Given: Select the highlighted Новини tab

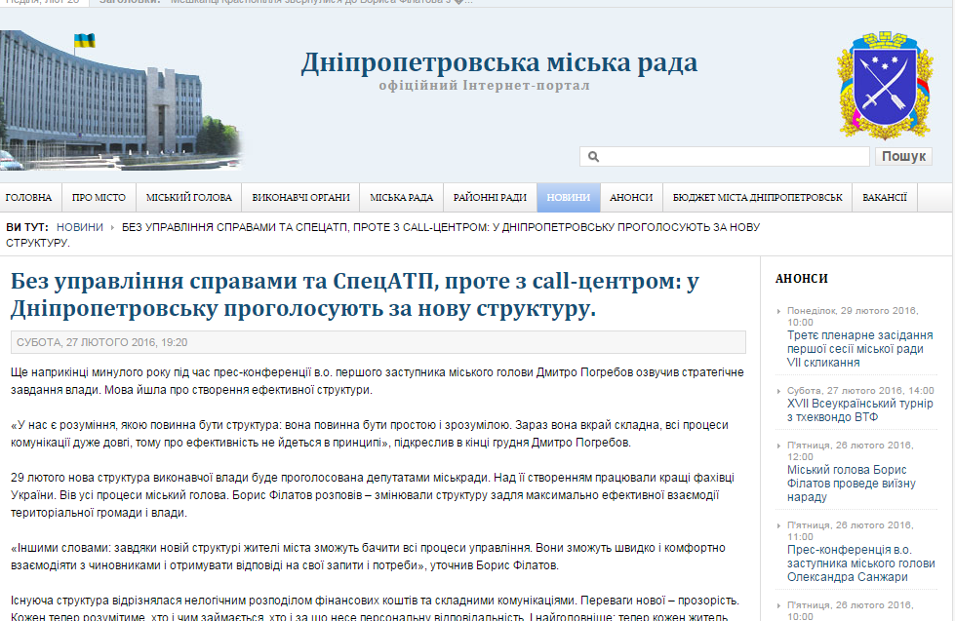Looking at the screenshot, I should pyautogui.click(x=568, y=197).
